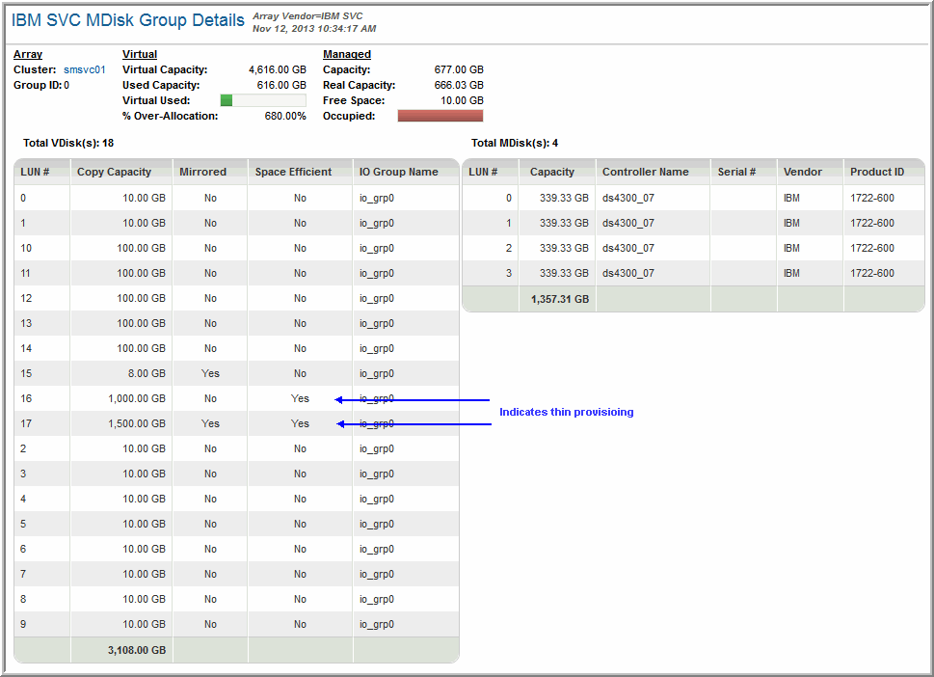Click the 1,357.31 GB MDisk total cell
Image resolution: width=934 pixels, height=677 pixels.
[559, 299]
